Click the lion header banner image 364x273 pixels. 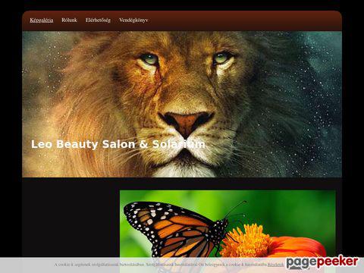[x=182, y=104]
